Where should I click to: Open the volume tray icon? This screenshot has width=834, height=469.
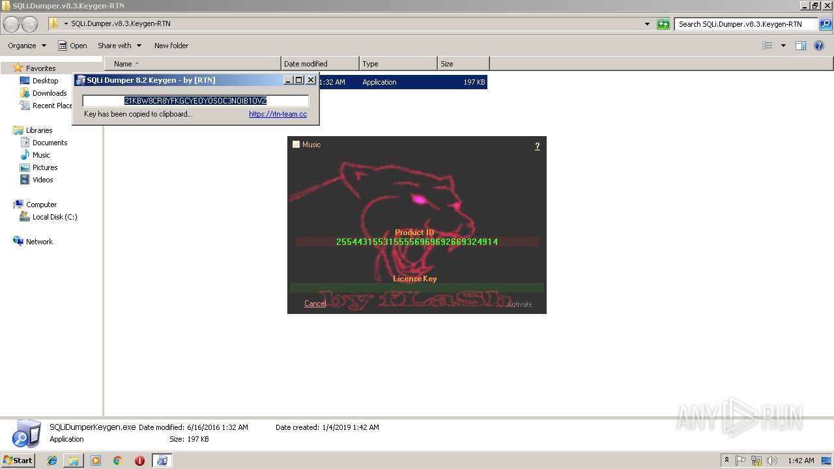pyautogui.click(x=772, y=461)
